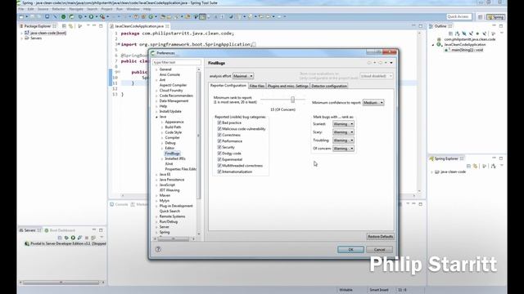Image resolution: width=524 pixels, height=294 pixels.
Task: Toggle Security checkbox
Action: (x=219, y=147)
